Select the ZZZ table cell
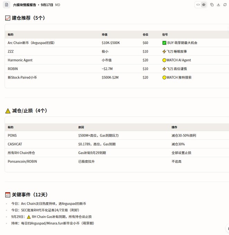Viewport: 229px width, 235px height. click(x=11, y=51)
